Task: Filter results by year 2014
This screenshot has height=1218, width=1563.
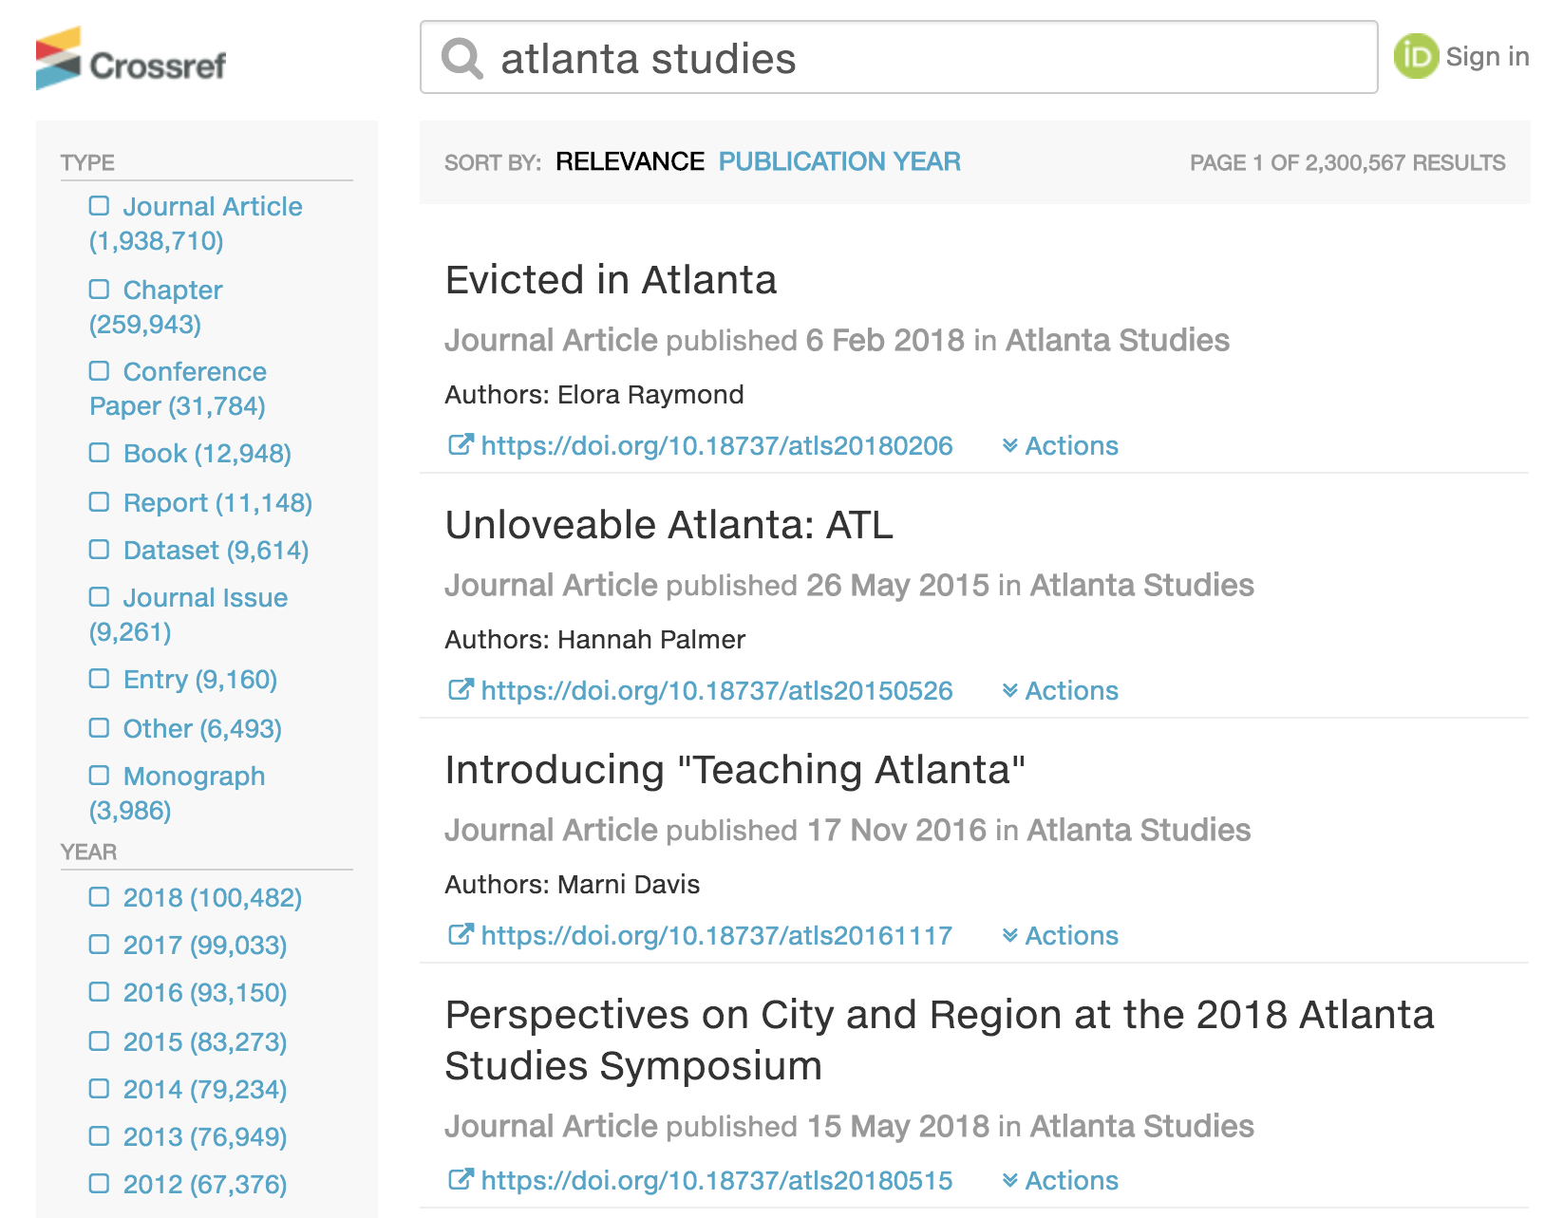Action: (x=100, y=1088)
